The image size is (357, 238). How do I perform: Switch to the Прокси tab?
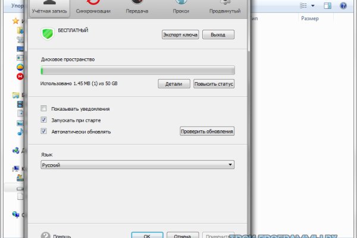[x=181, y=8]
